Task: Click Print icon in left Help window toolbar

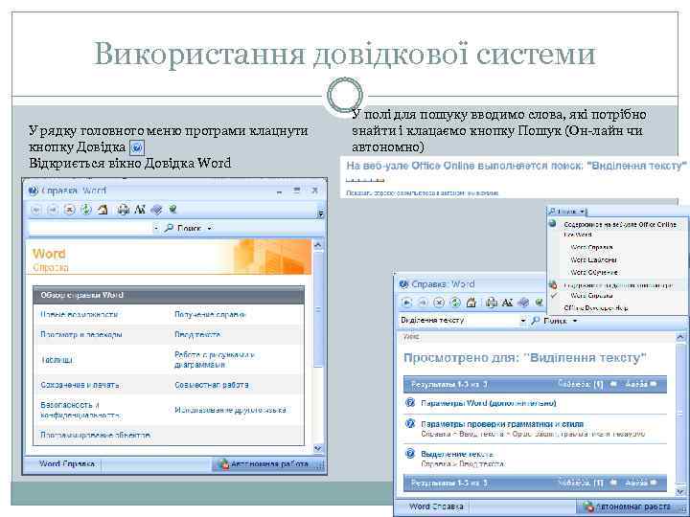Action: coord(124,210)
